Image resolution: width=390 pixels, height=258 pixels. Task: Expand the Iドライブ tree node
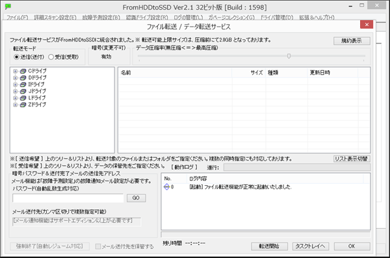pos(16,84)
